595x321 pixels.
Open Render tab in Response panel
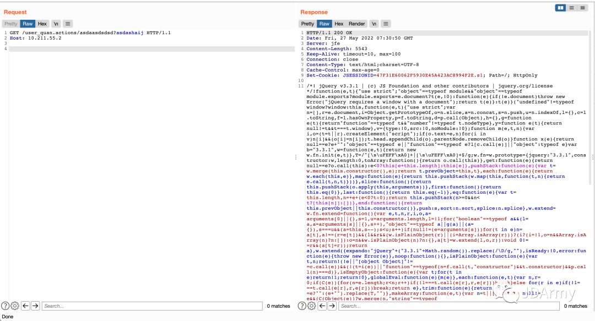pos(356,24)
